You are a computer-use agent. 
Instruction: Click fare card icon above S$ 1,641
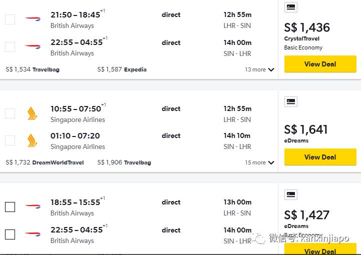click(290, 102)
